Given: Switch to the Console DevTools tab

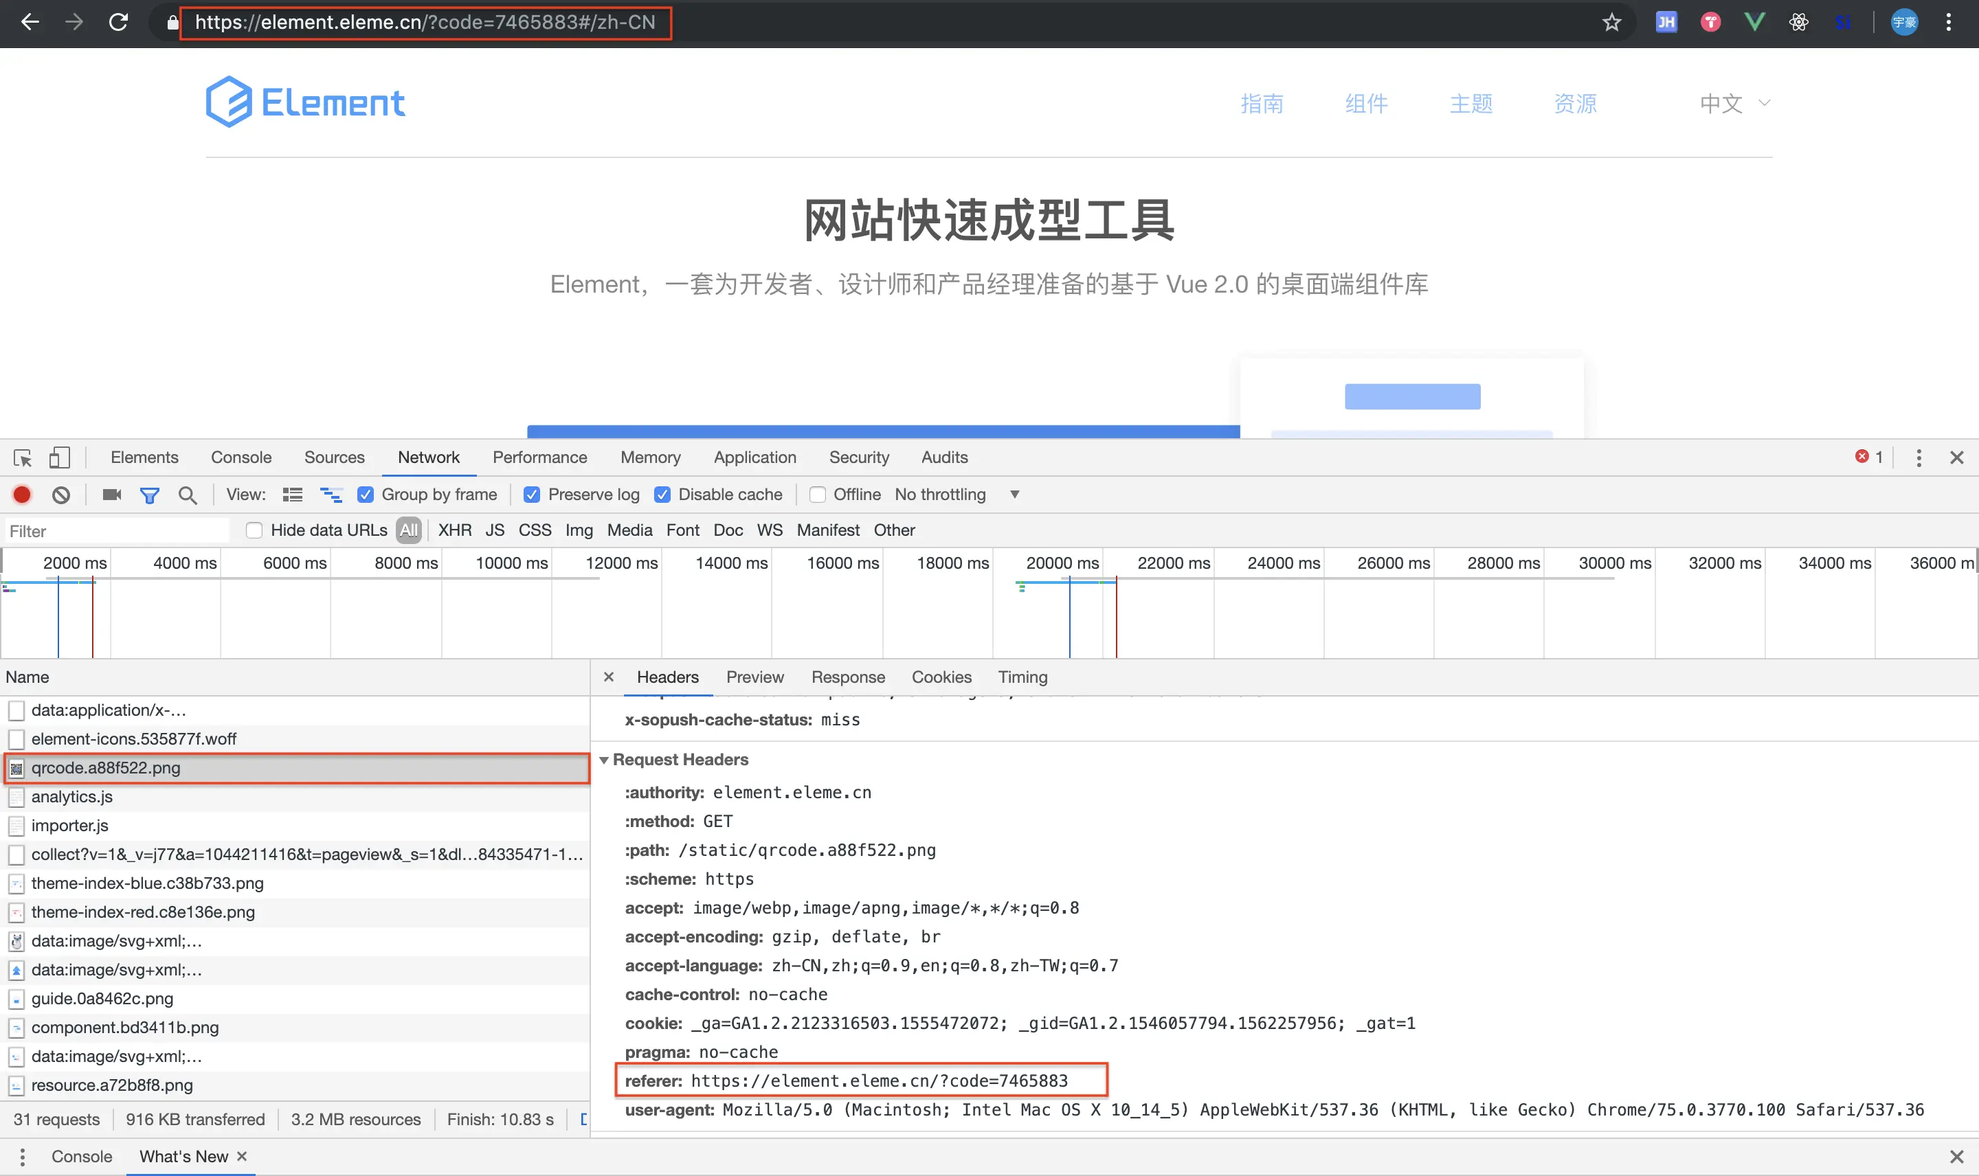Looking at the screenshot, I should coord(241,457).
